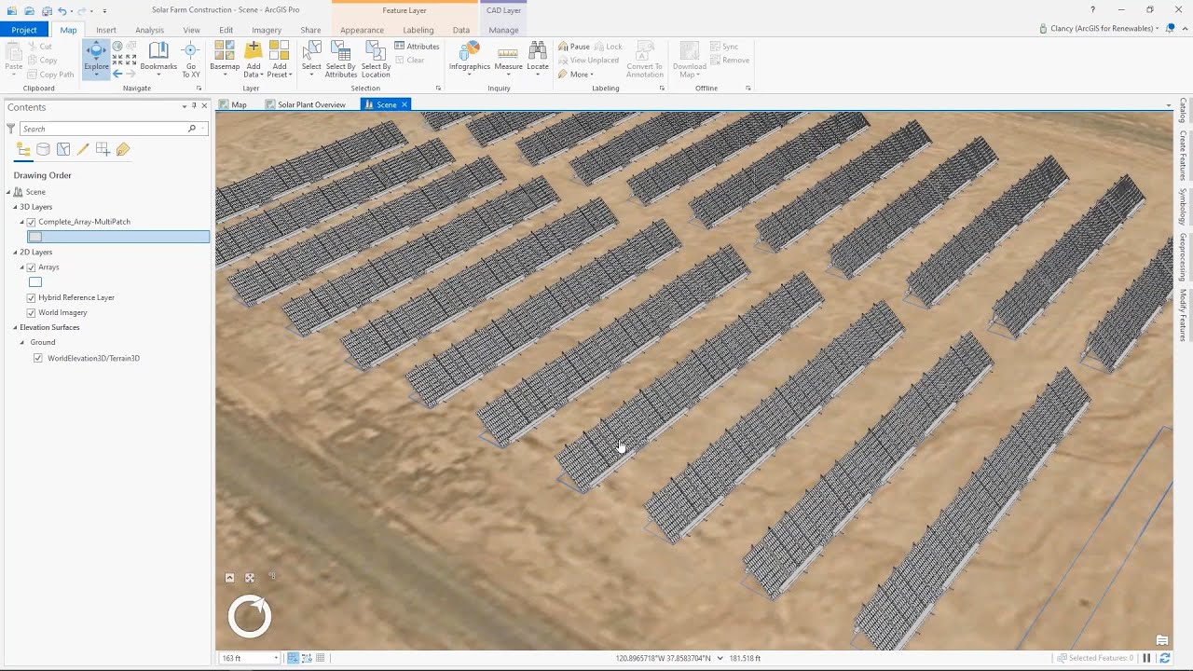Open the Create Features side pane tab

pyautogui.click(x=1183, y=156)
